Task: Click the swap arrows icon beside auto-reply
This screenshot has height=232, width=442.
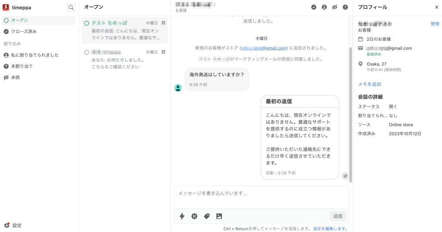Action: click(x=345, y=176)
